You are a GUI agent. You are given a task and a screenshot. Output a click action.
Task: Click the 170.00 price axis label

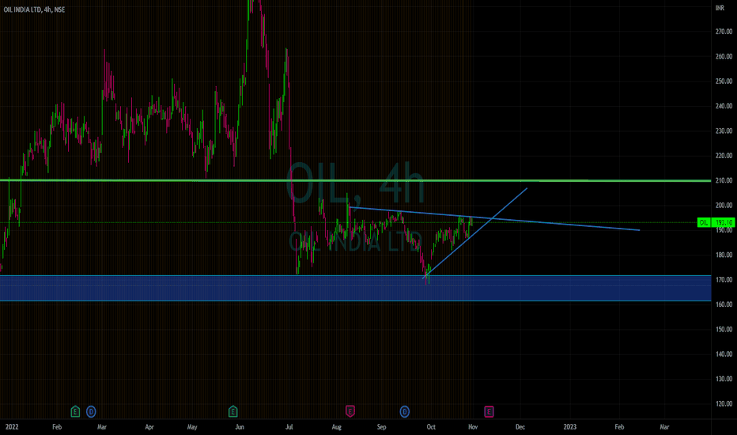724,280
